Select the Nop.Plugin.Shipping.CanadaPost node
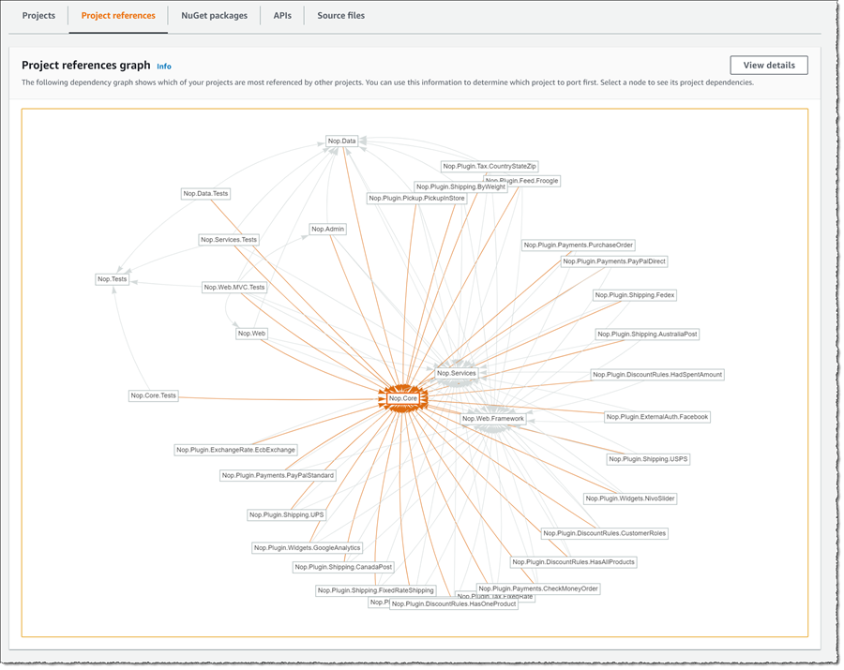 click(x=343, y=566)
